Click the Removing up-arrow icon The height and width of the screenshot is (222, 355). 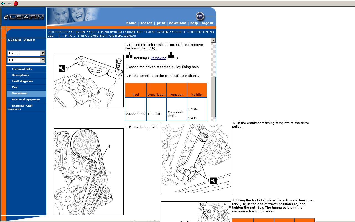point(171,56)
